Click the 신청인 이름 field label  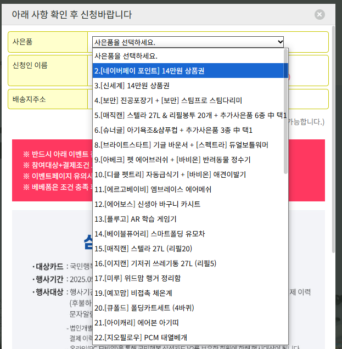click(30, 65)
